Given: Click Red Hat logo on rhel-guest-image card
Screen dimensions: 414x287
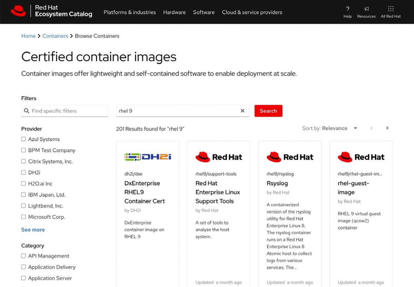Looking at the screenshot, I should [361, 157].
